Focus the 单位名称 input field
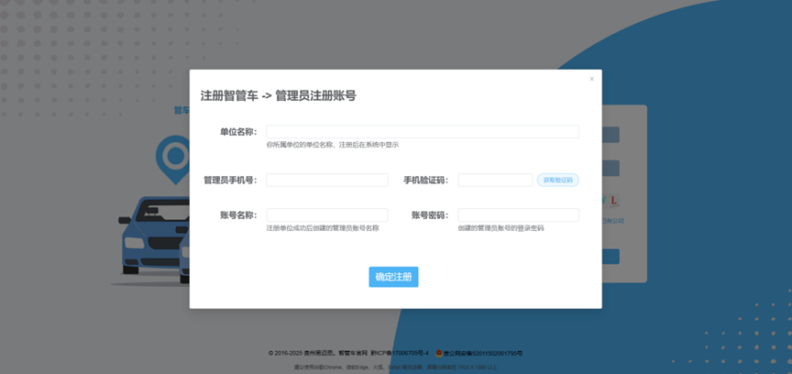Screen dimensions: 792x374 pos(422,132)
